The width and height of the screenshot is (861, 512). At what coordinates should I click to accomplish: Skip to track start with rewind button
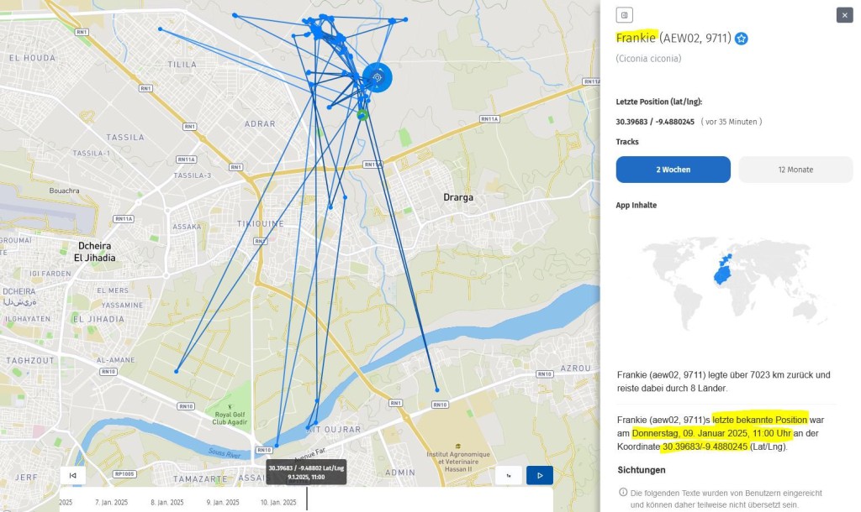pos(73,475)
